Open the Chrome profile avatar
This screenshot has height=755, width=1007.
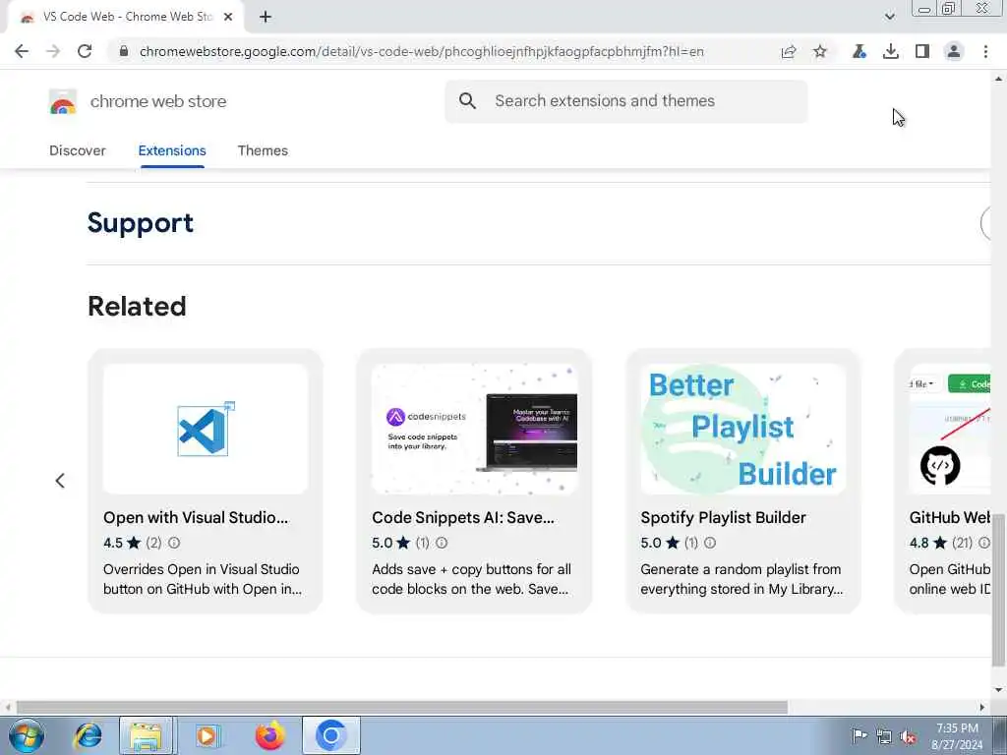[954, 51]
